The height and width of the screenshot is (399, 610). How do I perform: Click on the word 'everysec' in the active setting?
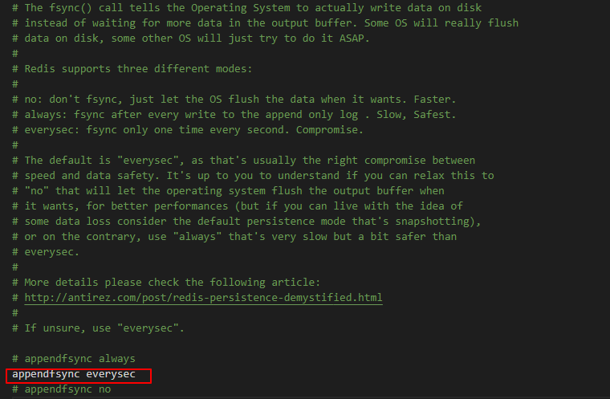tap(111, 374)
